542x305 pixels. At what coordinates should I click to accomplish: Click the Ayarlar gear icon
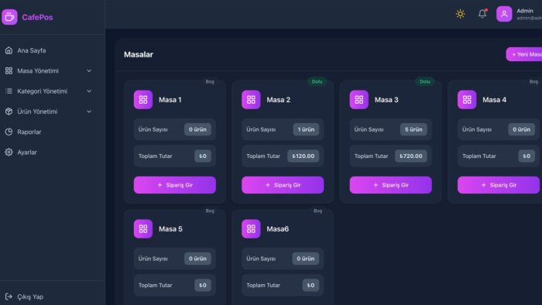point(9,152)
